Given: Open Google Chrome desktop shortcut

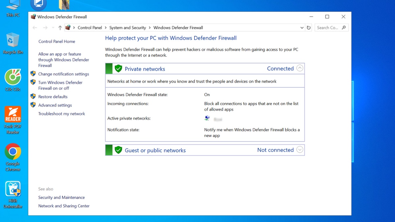Looking at the screenshot, I should coord(13,157).
